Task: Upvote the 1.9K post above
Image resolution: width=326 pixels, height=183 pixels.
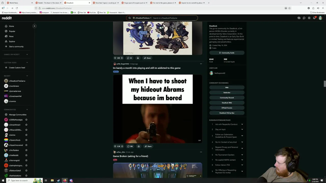Action: [x=115, y=58]
